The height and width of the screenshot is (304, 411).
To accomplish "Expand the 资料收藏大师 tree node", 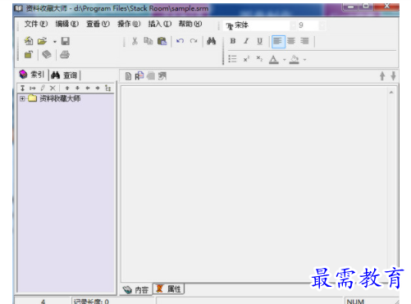I will pos(22,98).
